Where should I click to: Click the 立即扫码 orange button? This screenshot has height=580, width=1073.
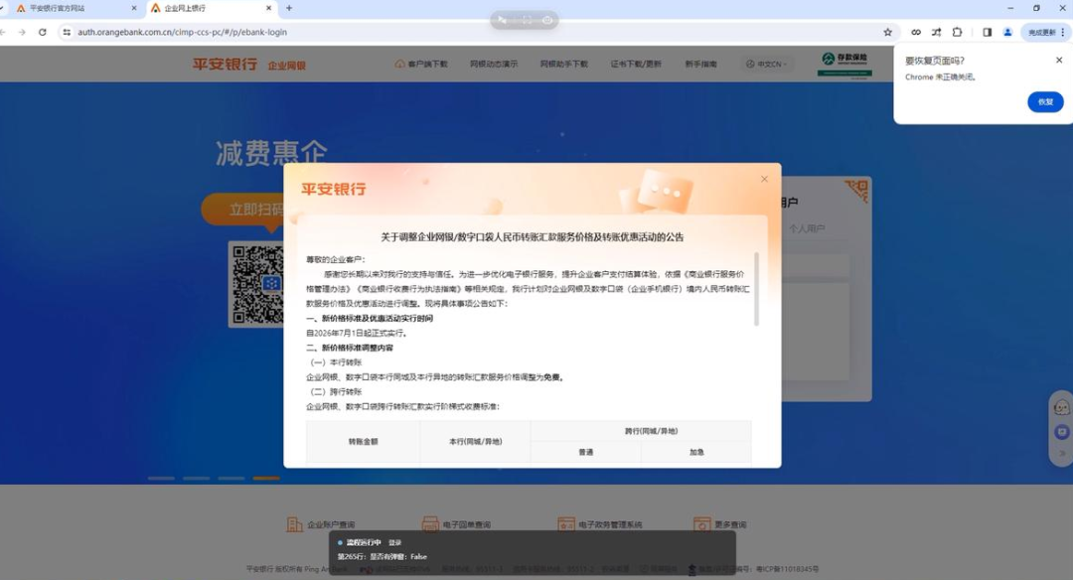click(x=243, y=209)
